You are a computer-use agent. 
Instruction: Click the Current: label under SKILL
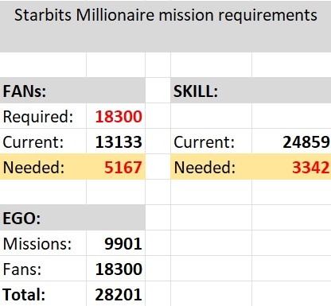tap(211, 141)
